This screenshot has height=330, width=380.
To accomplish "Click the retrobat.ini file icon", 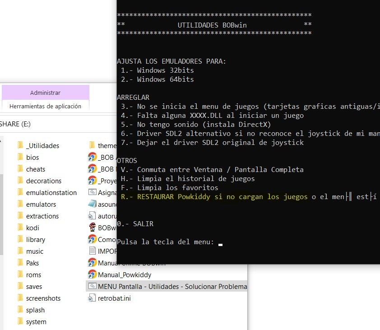I will point(92,298).
